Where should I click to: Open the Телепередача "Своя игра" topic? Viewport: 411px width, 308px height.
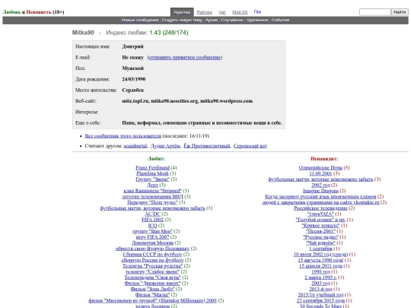point(152,277)
